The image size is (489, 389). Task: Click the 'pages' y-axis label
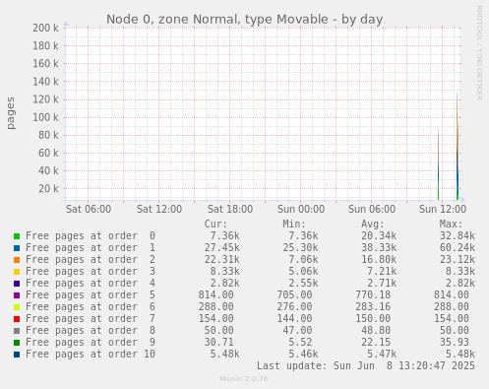11,113
